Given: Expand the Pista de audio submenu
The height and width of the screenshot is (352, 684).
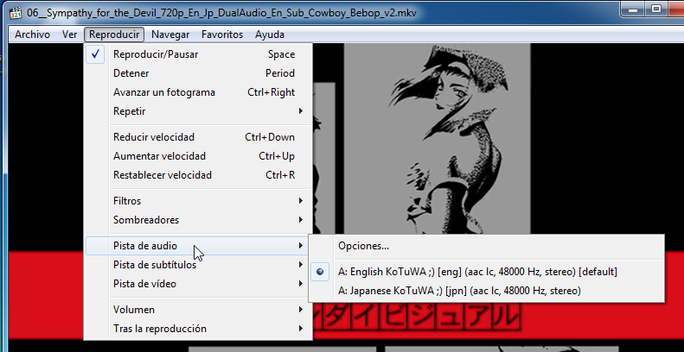Looking at the screenshot, I should (199, 246).
